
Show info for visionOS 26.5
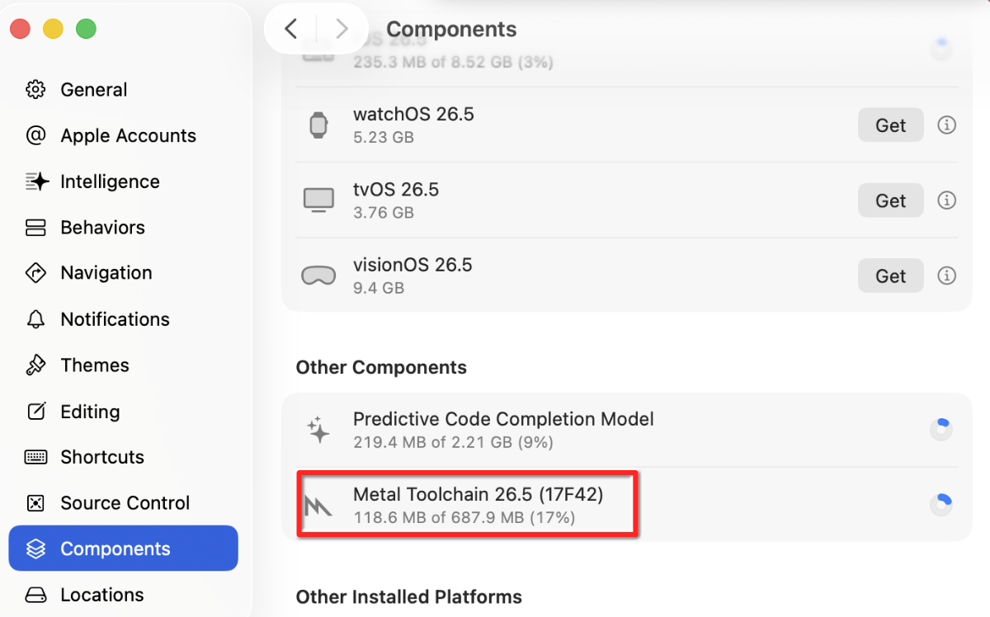(947, 276)
